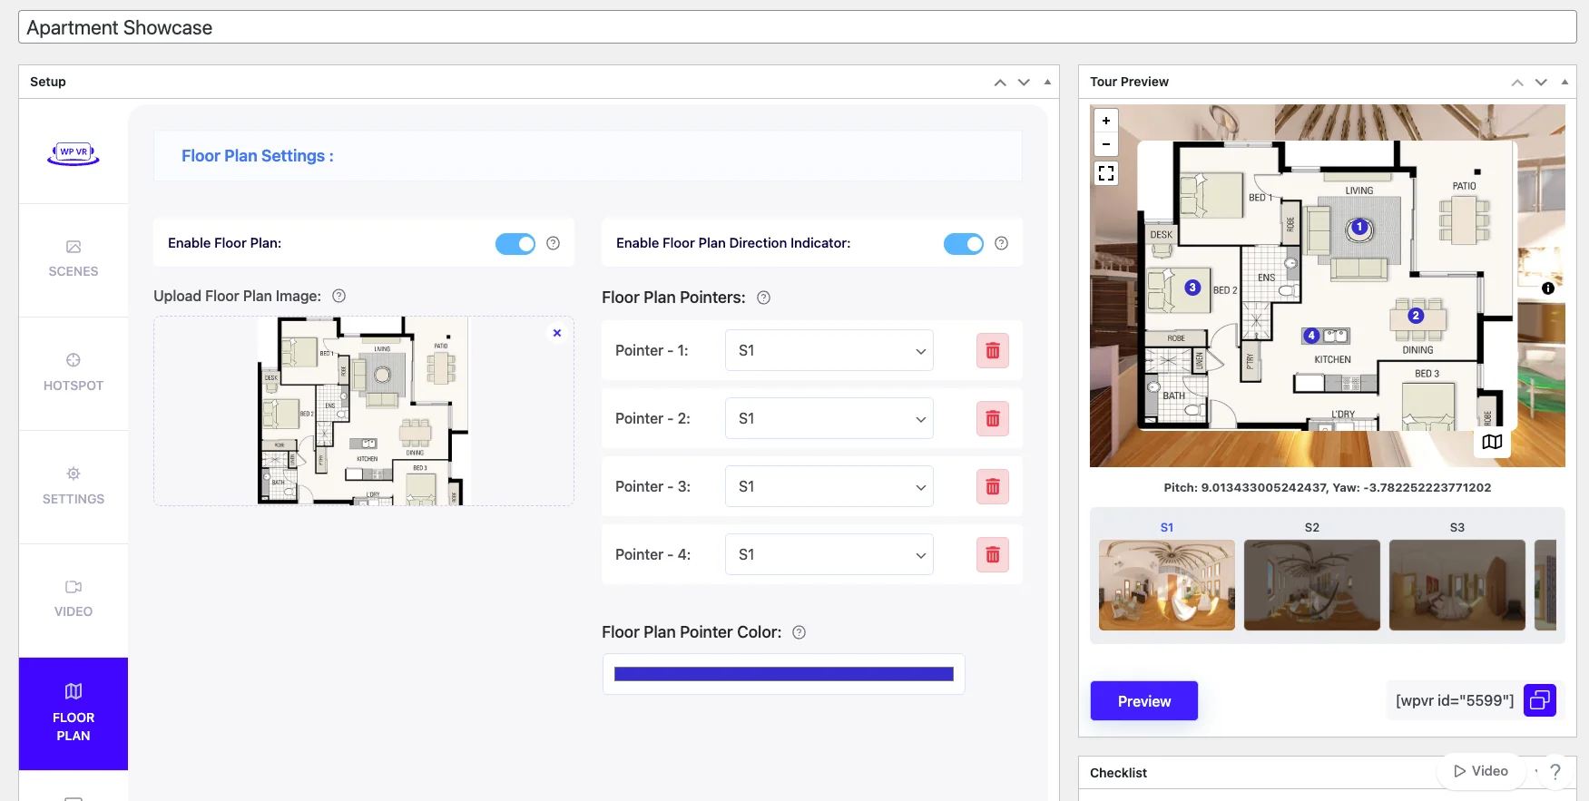Screen dimensions: 1589x801
Task: Click the Video help button
Action: tap(1481, 771)
